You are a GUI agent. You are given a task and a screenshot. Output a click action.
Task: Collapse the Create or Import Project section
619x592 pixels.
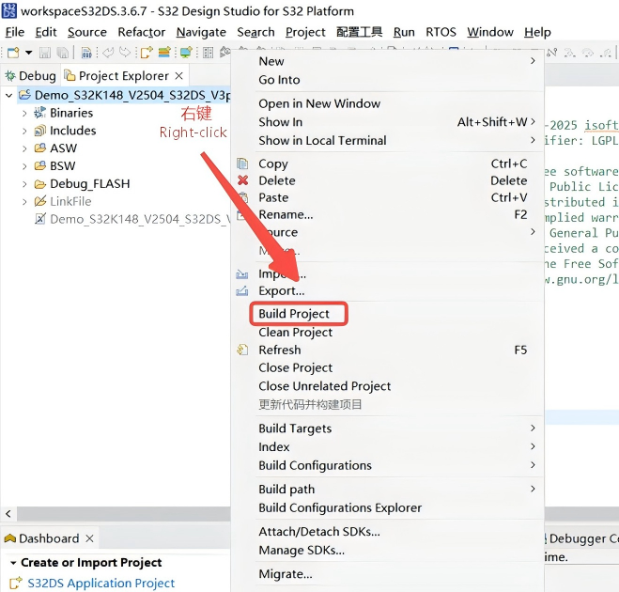[x=13, y=563]
